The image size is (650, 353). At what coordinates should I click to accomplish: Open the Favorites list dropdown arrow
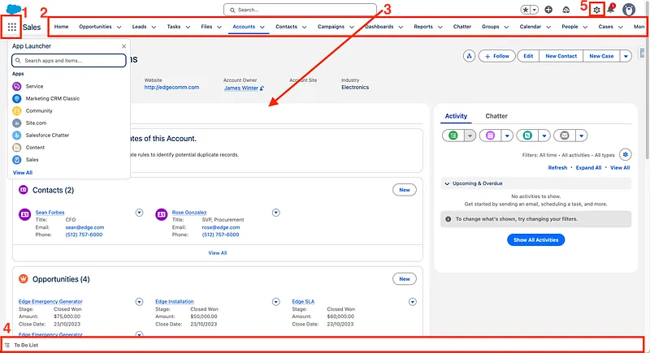click(535, 10)
